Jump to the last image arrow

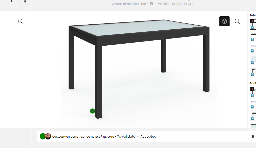click(x=25, y=1)
